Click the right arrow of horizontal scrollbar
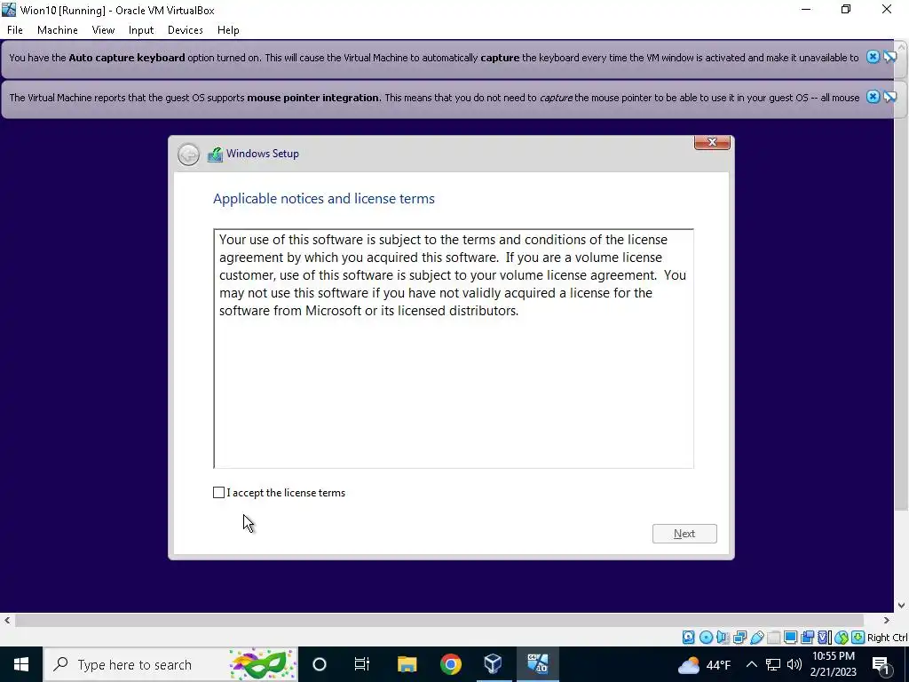 click(x=887, y=620)
